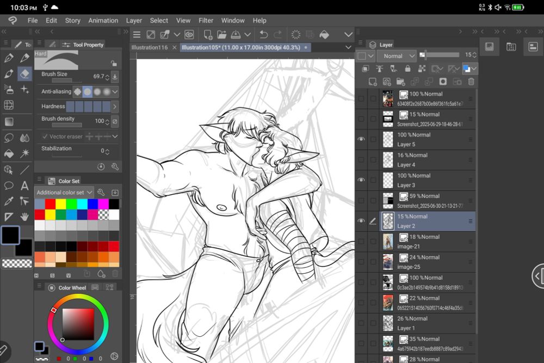Open the File menu
Viewport: 544px width, 363px height.
click(33, 21)
